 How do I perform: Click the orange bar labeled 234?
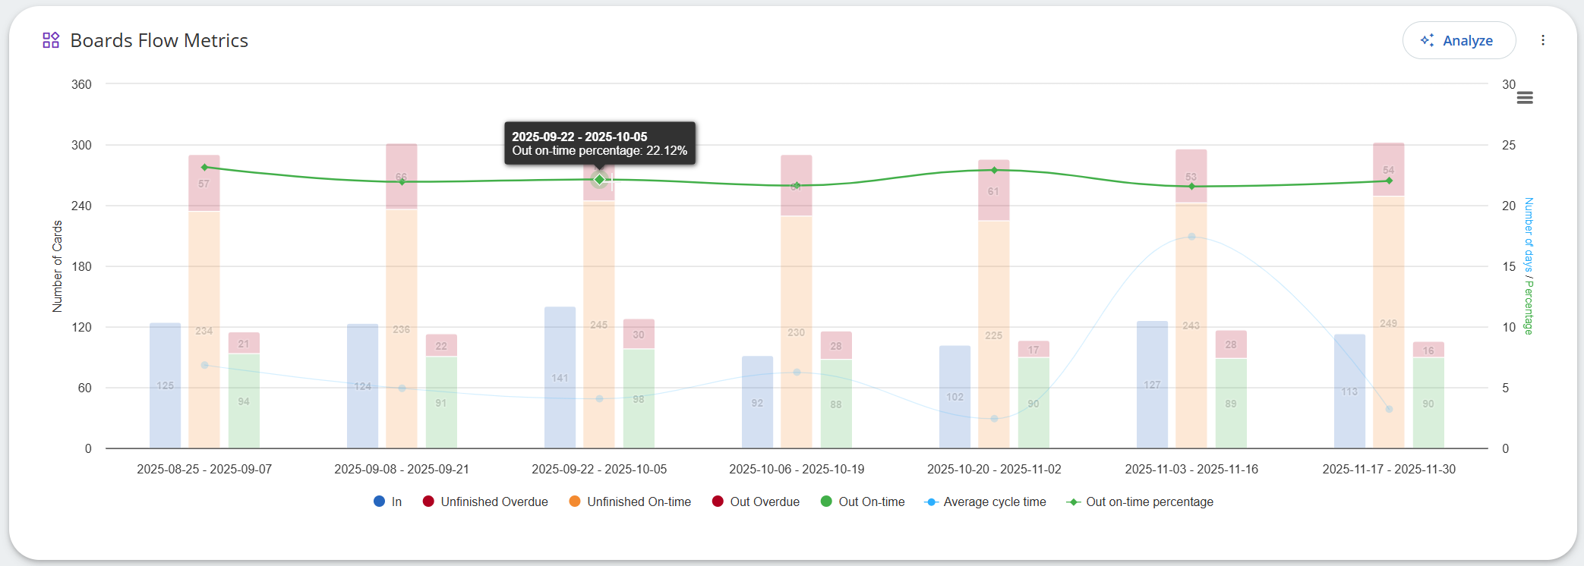204,330
